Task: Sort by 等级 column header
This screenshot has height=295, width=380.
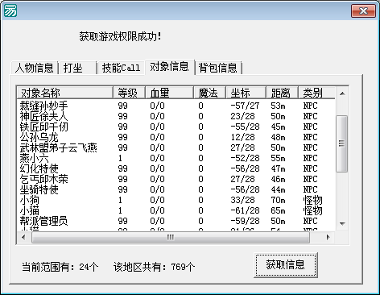Action: coord(129,93)
